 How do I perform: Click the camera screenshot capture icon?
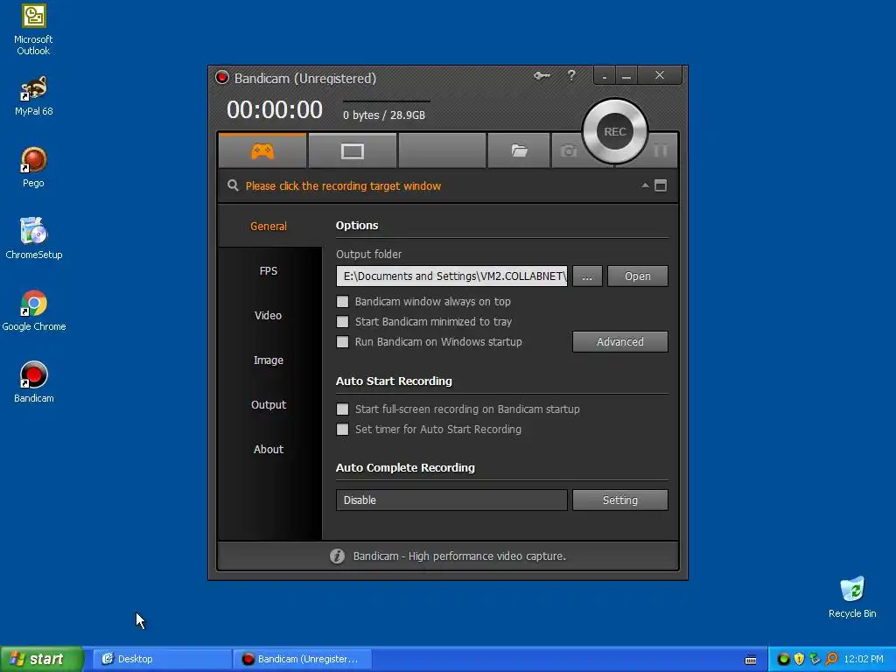(x=569, y=150)
